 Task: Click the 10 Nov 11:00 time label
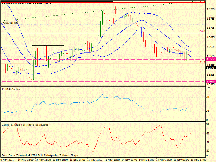43,160
